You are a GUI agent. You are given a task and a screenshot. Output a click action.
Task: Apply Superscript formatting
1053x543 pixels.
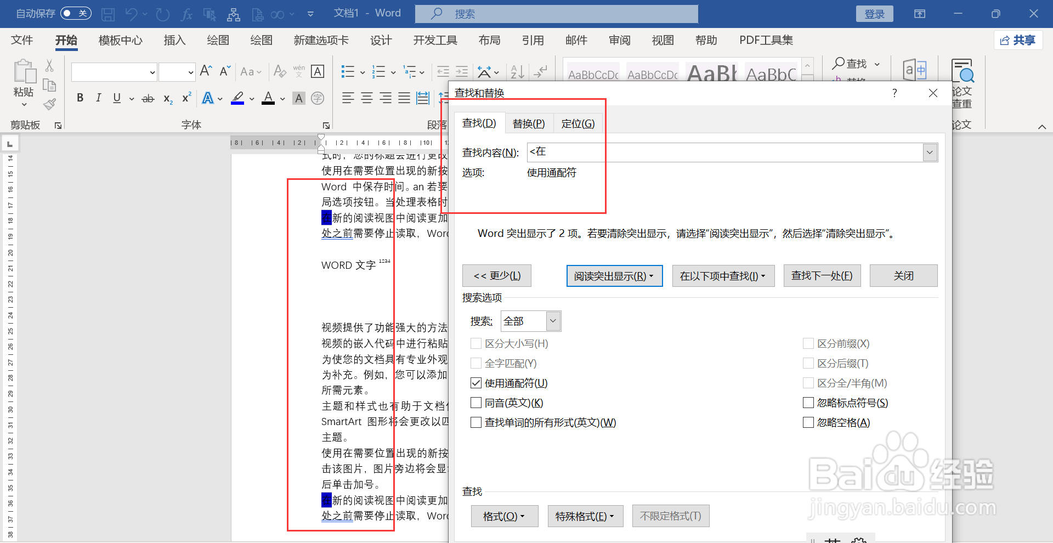click(x=186, y=98)
